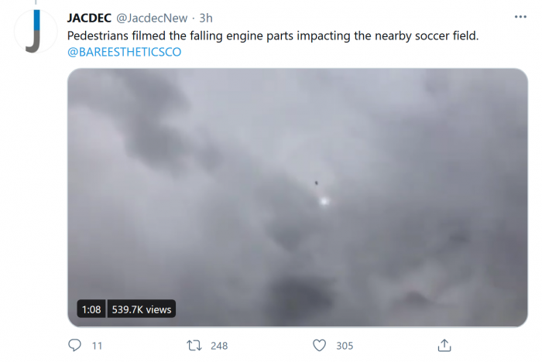Screen dimensions: 542x362
Task: Open the @BAREESTHETICSCO mention link
Action: click(x=125, y=53)
